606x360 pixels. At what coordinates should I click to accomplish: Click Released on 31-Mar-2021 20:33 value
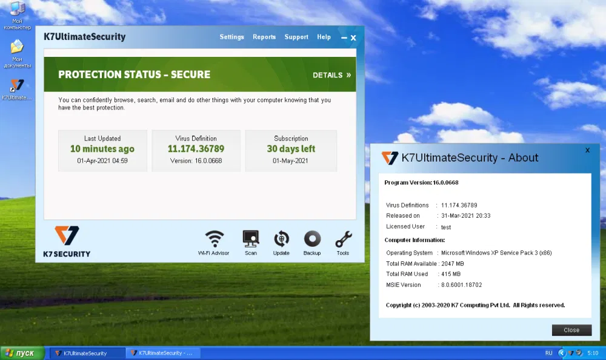465,215
